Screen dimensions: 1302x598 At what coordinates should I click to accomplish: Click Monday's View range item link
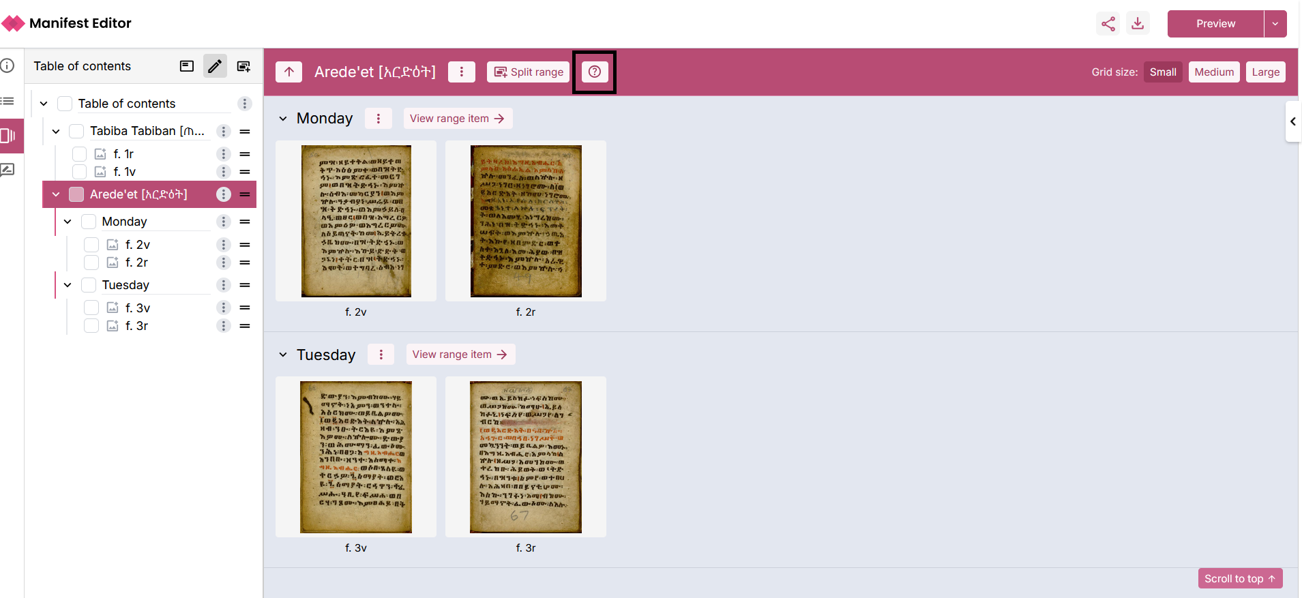pyautogui.click(x=457, y=119)
